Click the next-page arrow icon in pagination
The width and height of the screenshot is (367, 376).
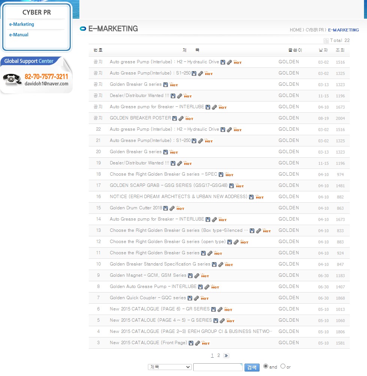point(226,355)
